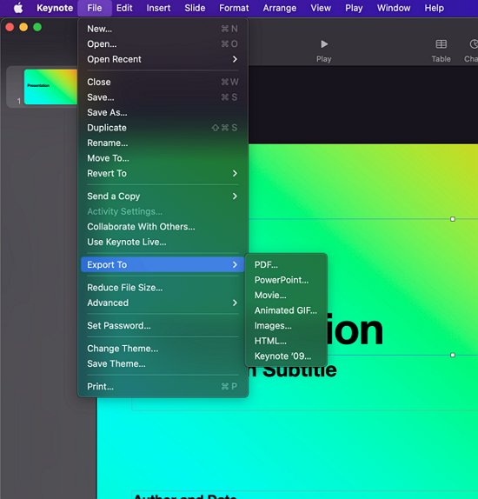
Task: Select Collaborate With Others...
Action: point(163,227)
